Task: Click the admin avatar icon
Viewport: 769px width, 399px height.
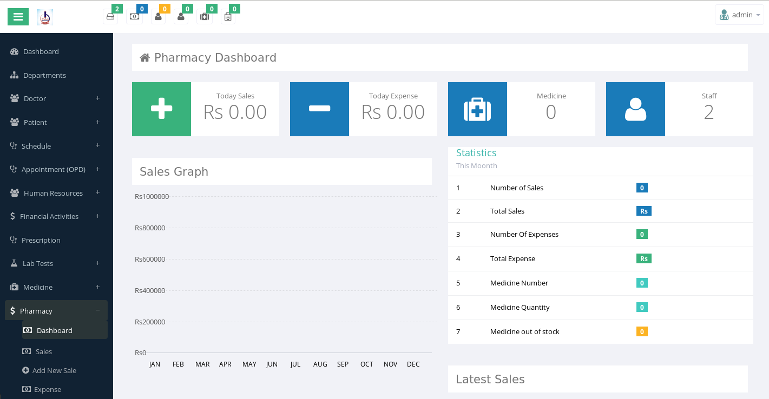Action: [724, 15]
